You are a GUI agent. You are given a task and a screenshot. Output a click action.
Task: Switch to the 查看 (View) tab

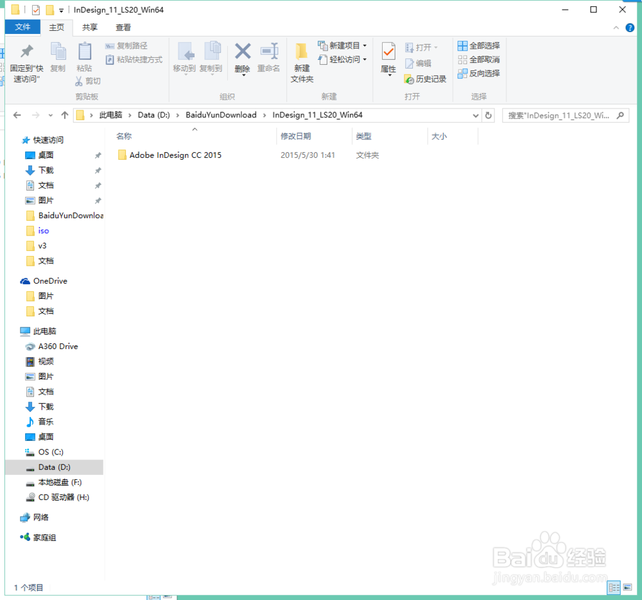point(123,28)
